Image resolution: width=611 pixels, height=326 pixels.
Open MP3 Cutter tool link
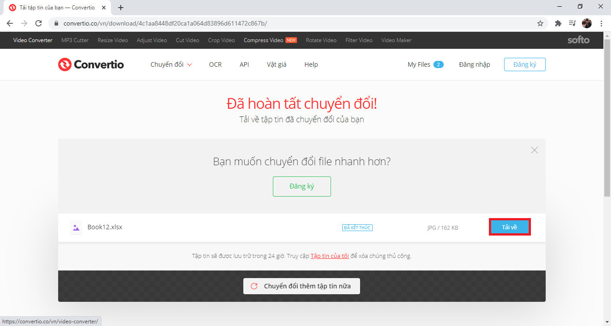pyautogui.click(x=75, y=40)
